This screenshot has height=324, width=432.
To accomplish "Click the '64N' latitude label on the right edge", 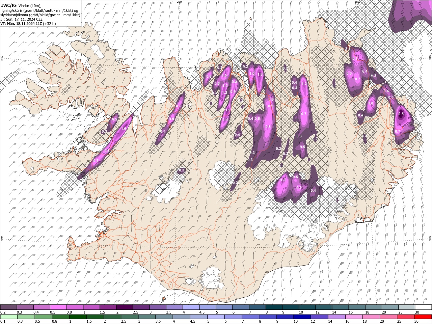I will pos(430,239).
